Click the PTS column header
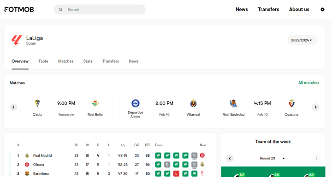The height and width of the screenshot is (177, 332). click(148, 145)
